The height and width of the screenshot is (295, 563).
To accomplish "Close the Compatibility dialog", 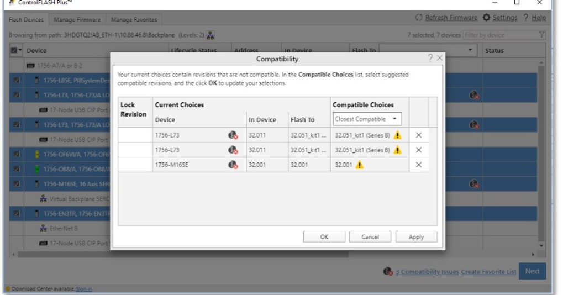I will coord(439,58).
